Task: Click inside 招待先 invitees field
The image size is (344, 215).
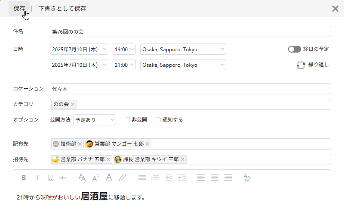Action: coord(190,159)
